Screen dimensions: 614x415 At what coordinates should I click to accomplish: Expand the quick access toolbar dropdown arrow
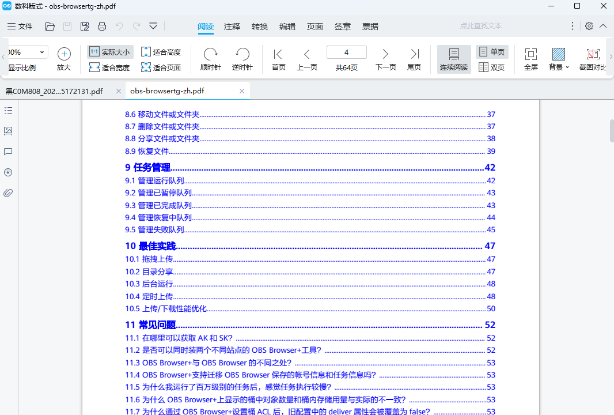tap(154, 27)
